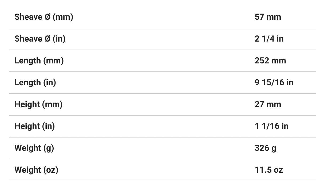This screenshot has width=316, height=186.
Task: Select the 1 1/16 in value
Action: pos(271,126)
